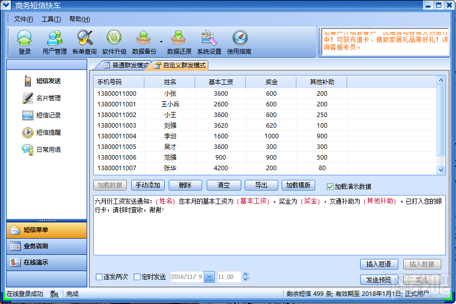Click the 4200 salary cell for 张华
Viewport: 456px width, 304px height.
point(221,168)
